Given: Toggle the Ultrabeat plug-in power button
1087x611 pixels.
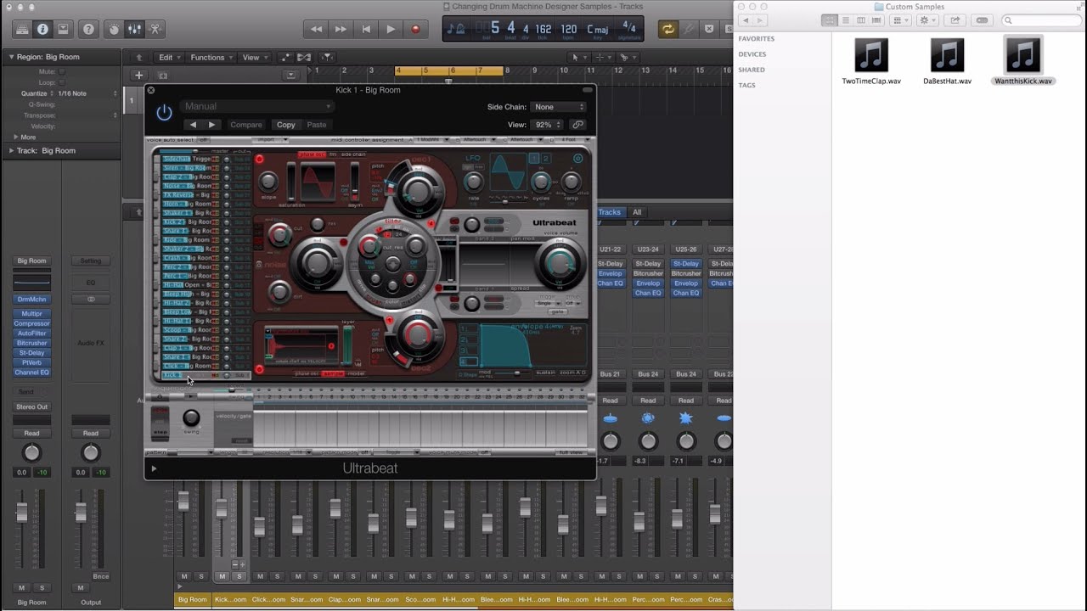Looking at the screenshot, I should pos(164,112).
